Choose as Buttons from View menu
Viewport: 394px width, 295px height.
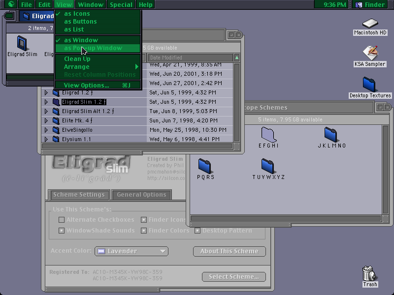(98, 22)
